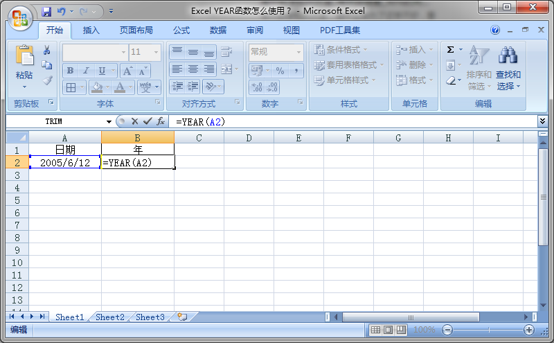
Task: Expand Conditional Formatting 条件格式 menu
Action: [341, 50]
